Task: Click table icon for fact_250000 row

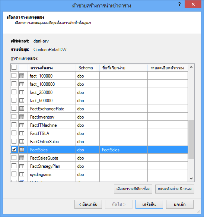Action: tap(22, 92)
